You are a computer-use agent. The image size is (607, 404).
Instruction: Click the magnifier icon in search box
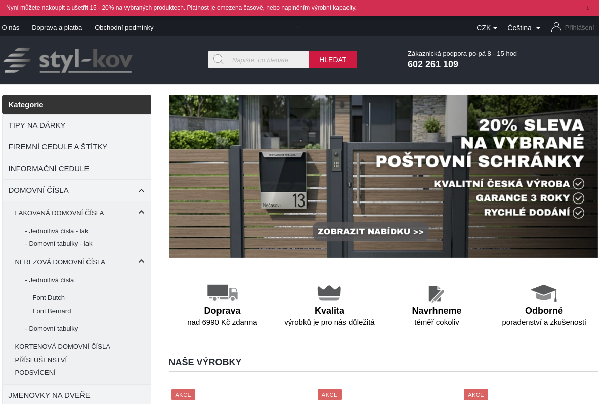point(219,59)
